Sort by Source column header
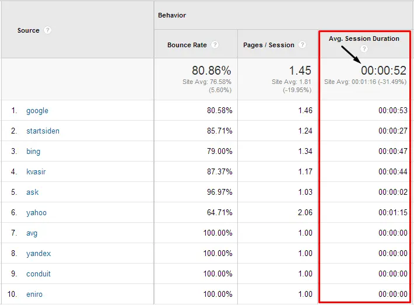This screenshot has width=414, height=305. tap(28, 30)
